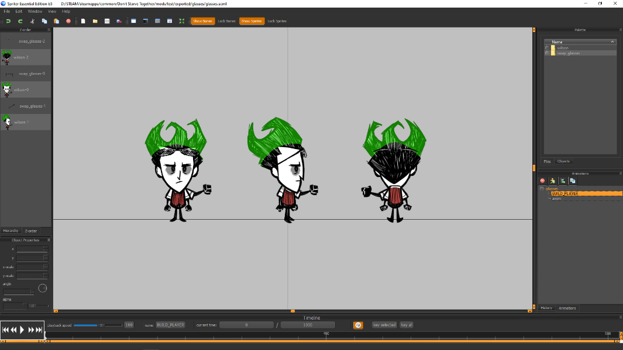
Task: Collapse the glasses entity in Animations
Action: pyautogui.click(x=542, y=189)
